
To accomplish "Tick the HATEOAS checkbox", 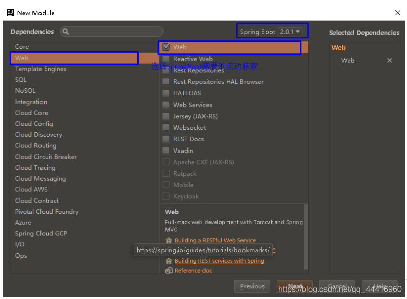I will click(x=166, y=93).
